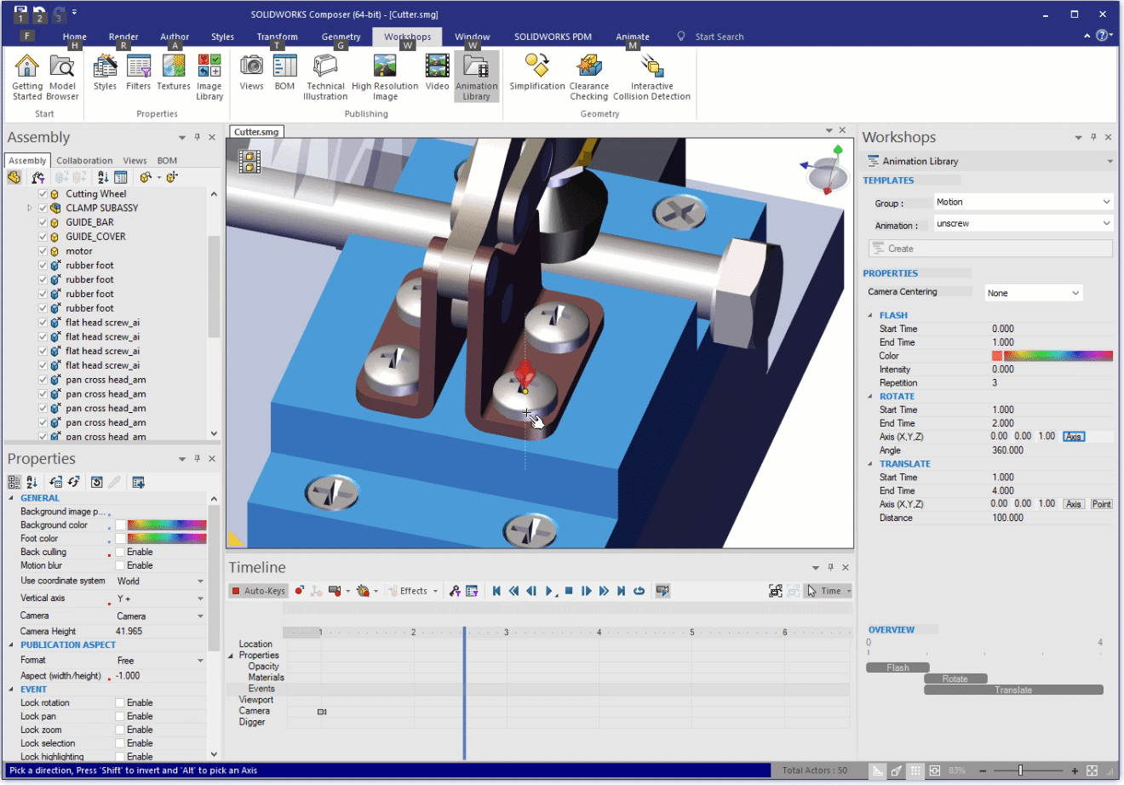Viewport: 1124px width, 785px height.
Task: Open the Group dropdown showing Motion
Action: click(x=1023, y=202)
